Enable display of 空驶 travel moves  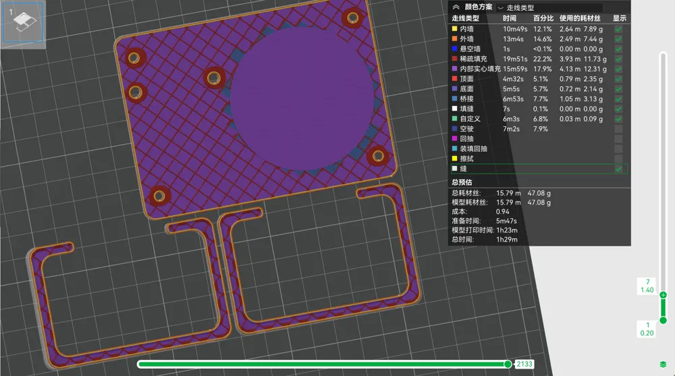(x=618, y=129)
